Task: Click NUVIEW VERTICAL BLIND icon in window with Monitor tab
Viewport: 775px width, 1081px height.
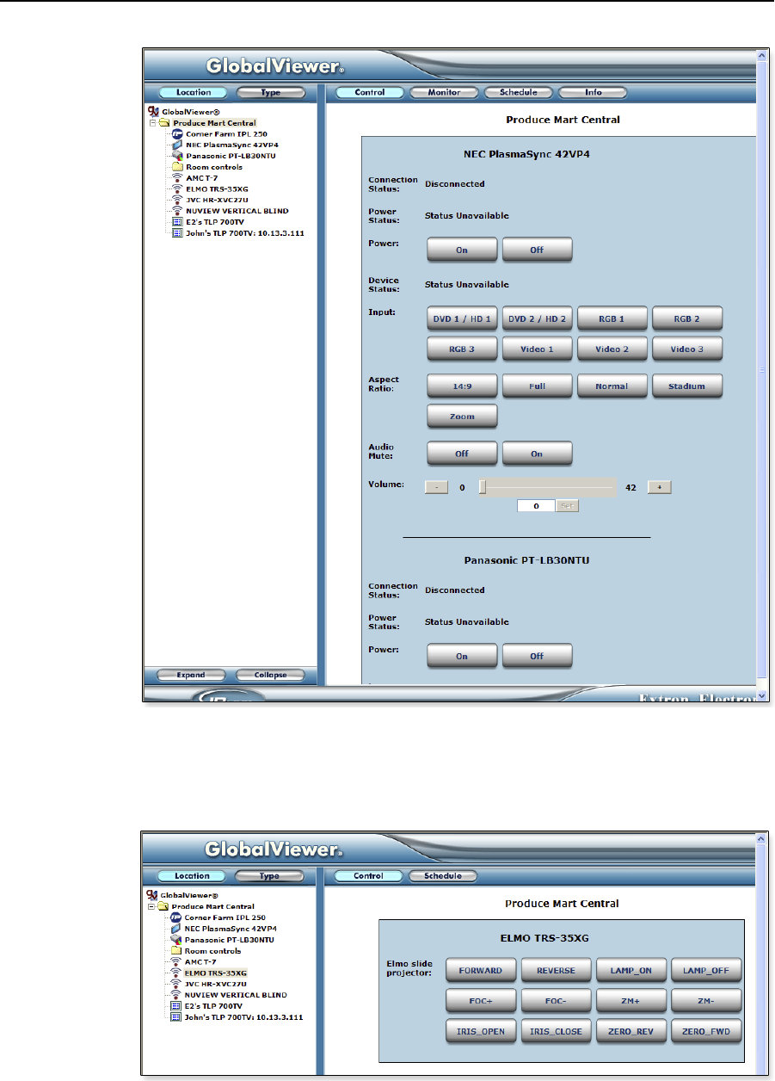Action: 177,211
